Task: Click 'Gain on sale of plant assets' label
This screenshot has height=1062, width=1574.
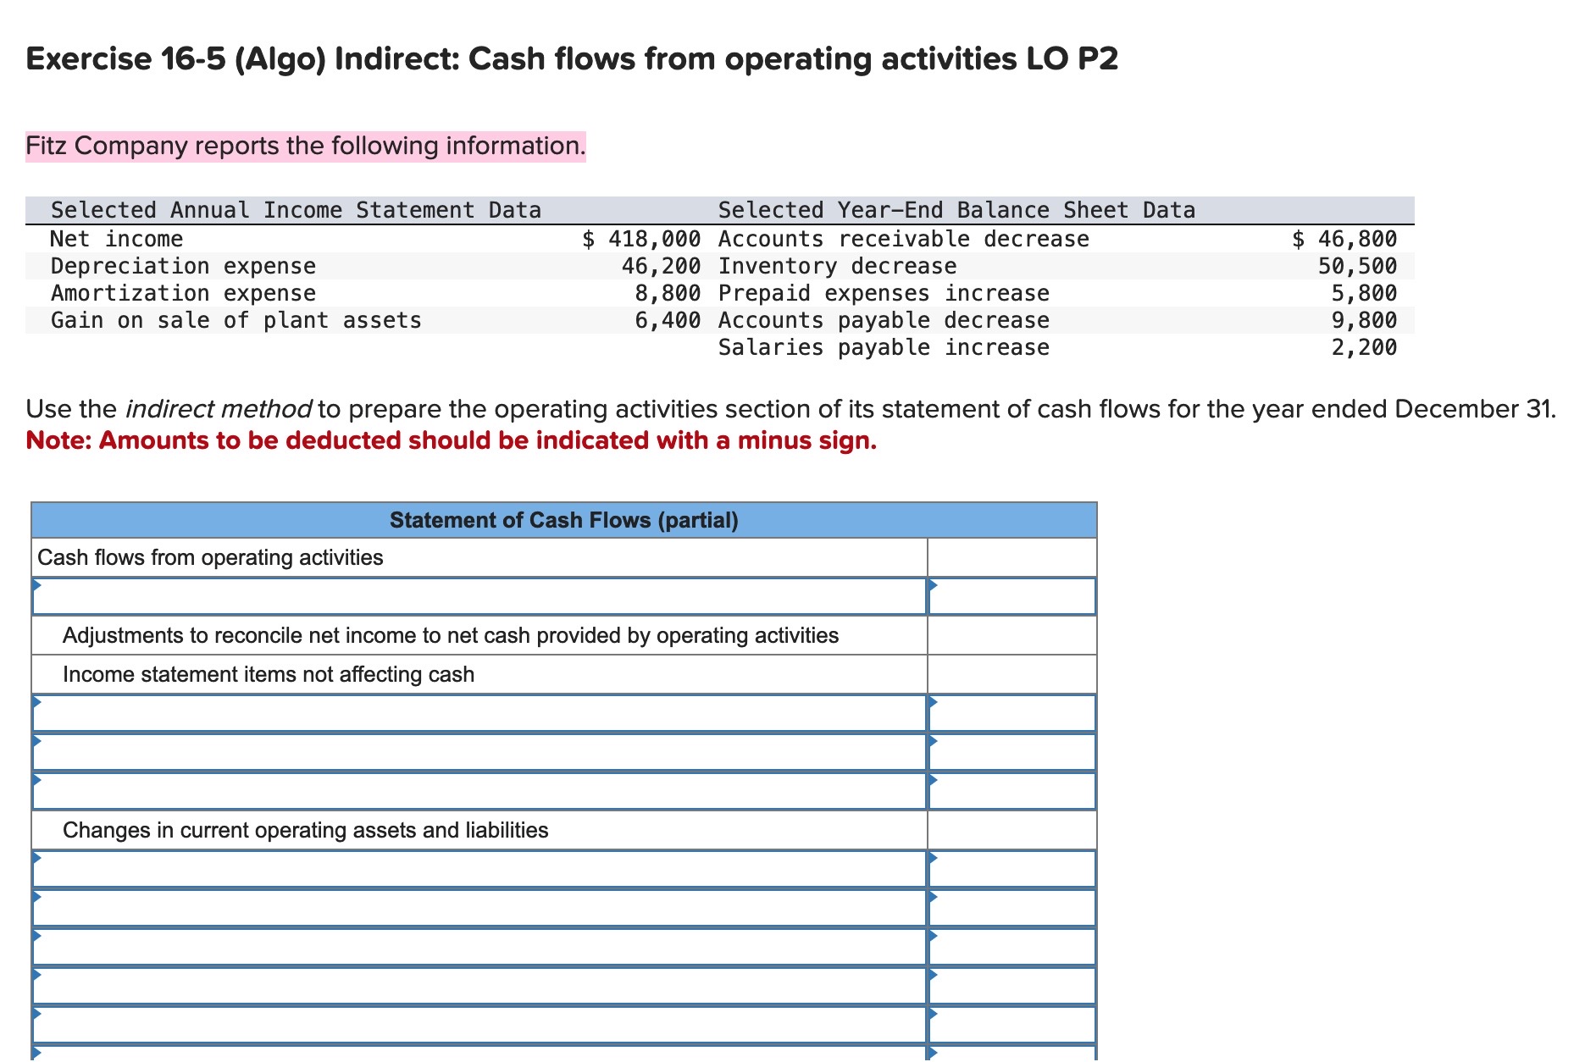Action: (x=236, y=320)
